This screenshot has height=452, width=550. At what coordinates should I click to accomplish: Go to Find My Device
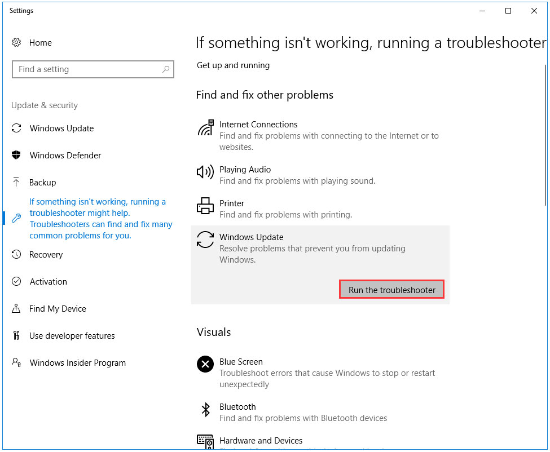coord(58,308)
